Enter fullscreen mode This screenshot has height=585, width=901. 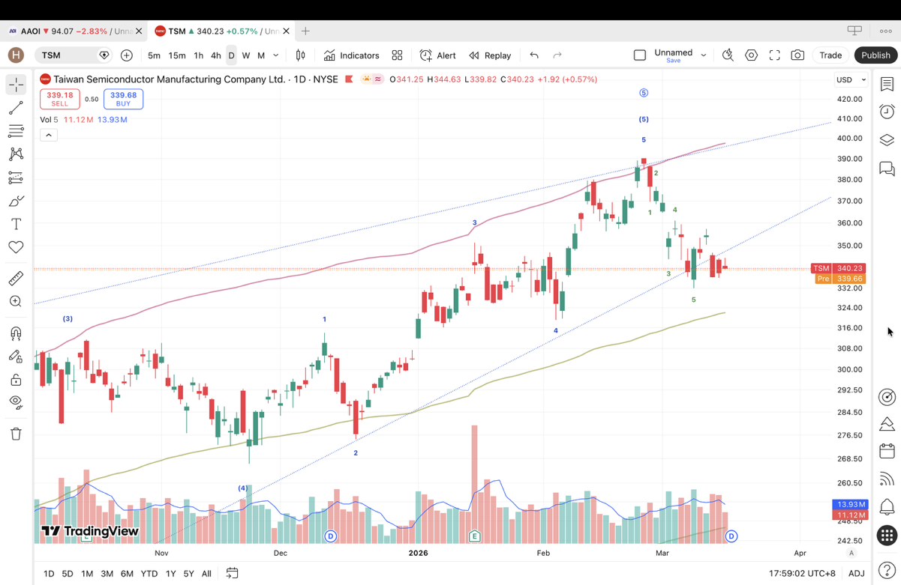[774, 55]
